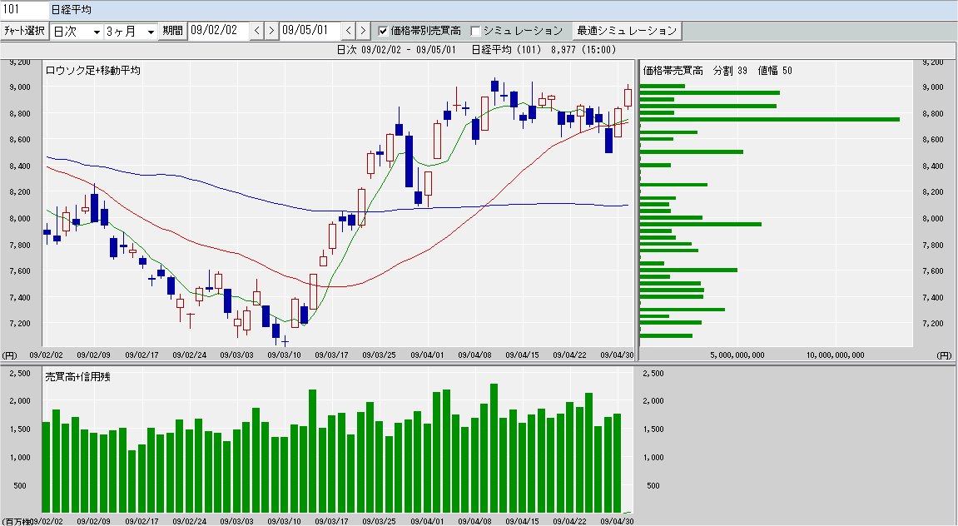Step end date backward with left arrow
The image size is (958, 526).
point(348,31)
